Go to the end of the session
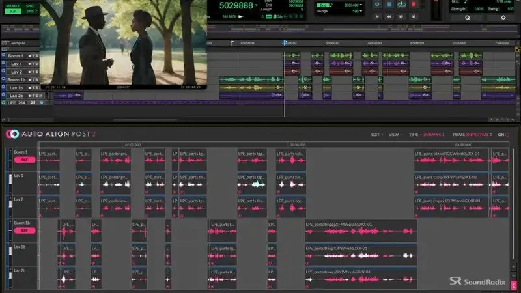The height and width of the screenshot is (293, 521). click(x=414, y=17)
